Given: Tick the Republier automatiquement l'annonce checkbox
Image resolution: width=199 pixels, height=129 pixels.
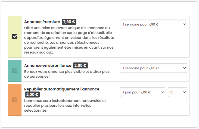Looking at the screenshot, I should pos(15,100).
